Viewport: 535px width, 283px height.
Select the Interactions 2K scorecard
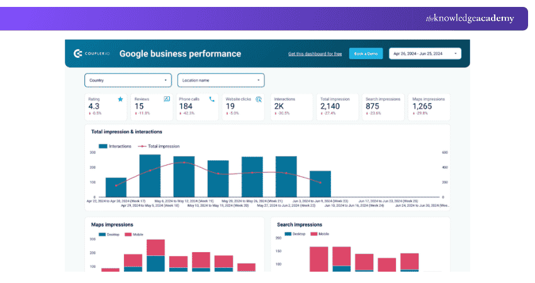tap(291, 107)
